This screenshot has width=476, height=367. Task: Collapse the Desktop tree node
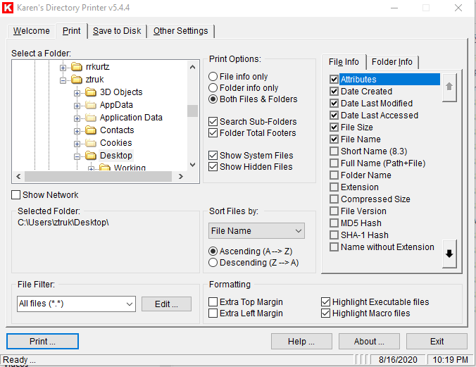click(77, 157)
